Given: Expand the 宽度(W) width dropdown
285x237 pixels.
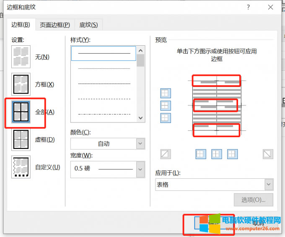Looking at the screenshot, I should [x=107, y=169].
